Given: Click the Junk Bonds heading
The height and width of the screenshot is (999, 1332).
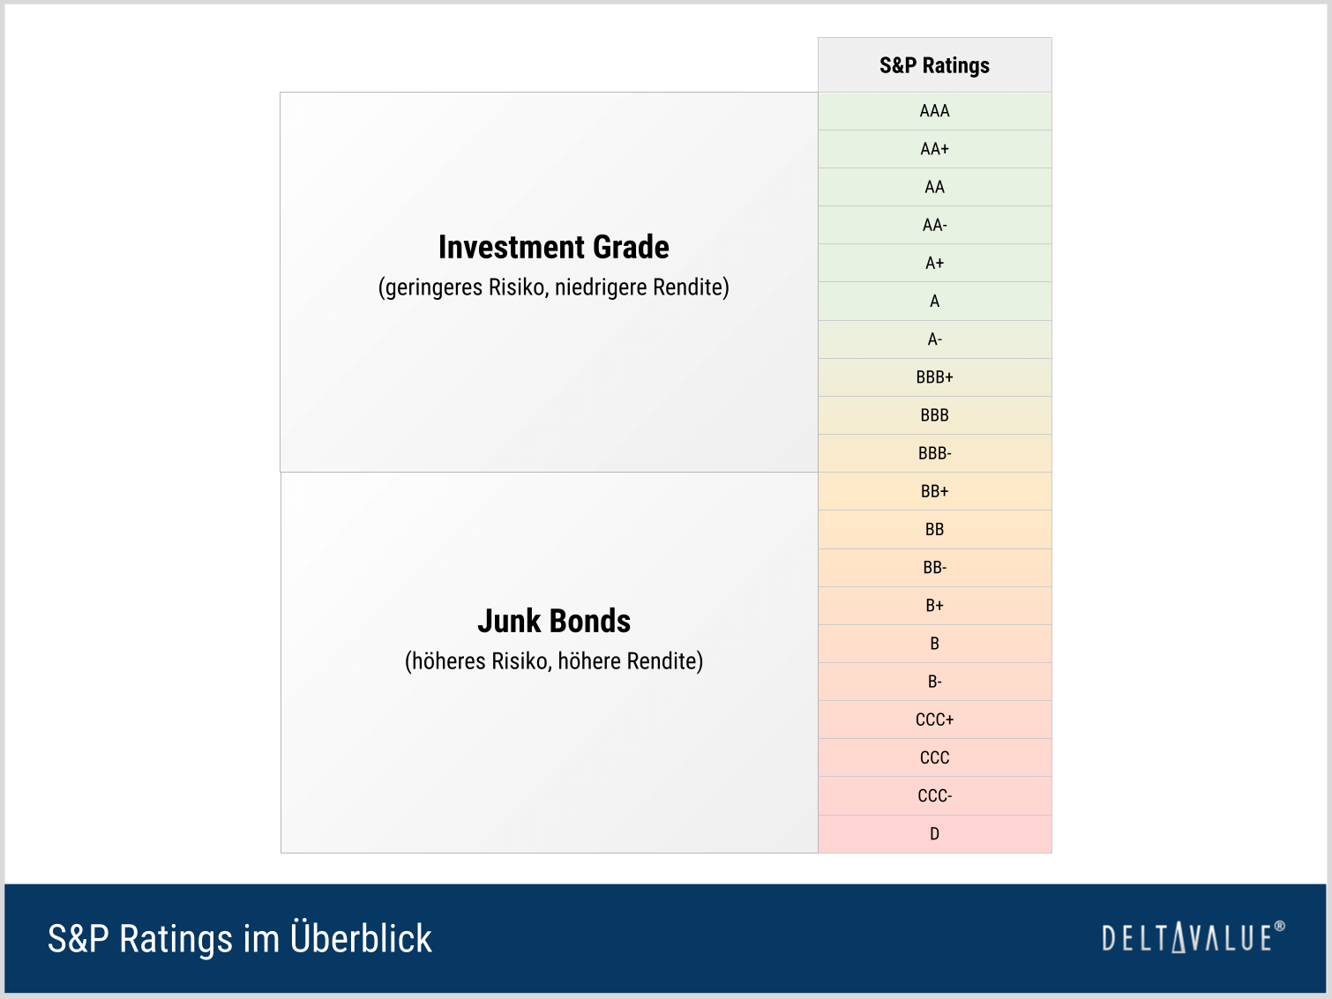Looking at the screenshot, I should [x=554, y=621].
